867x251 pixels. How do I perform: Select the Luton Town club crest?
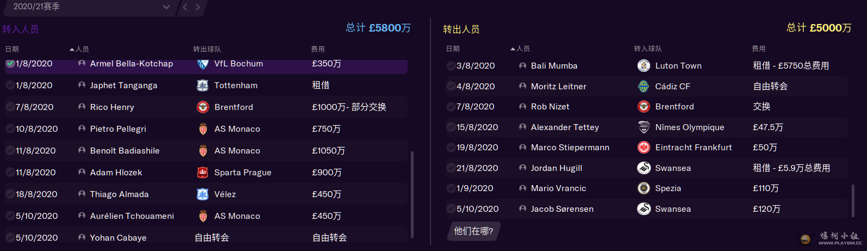tap(644, 66)
